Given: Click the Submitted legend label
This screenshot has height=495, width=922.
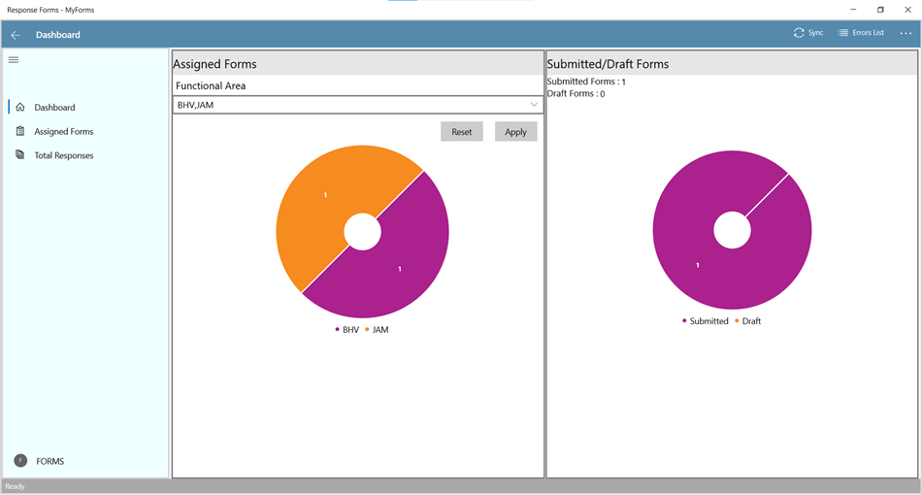Looking at the screenshot, I should click(708, 321).
